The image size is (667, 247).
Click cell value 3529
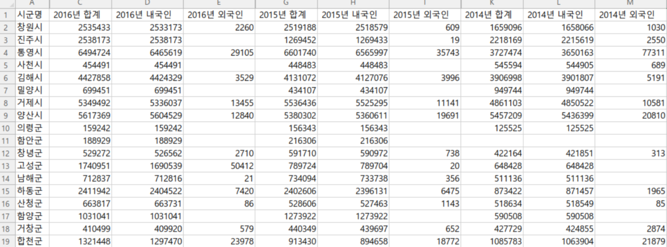tap(219, 77)
